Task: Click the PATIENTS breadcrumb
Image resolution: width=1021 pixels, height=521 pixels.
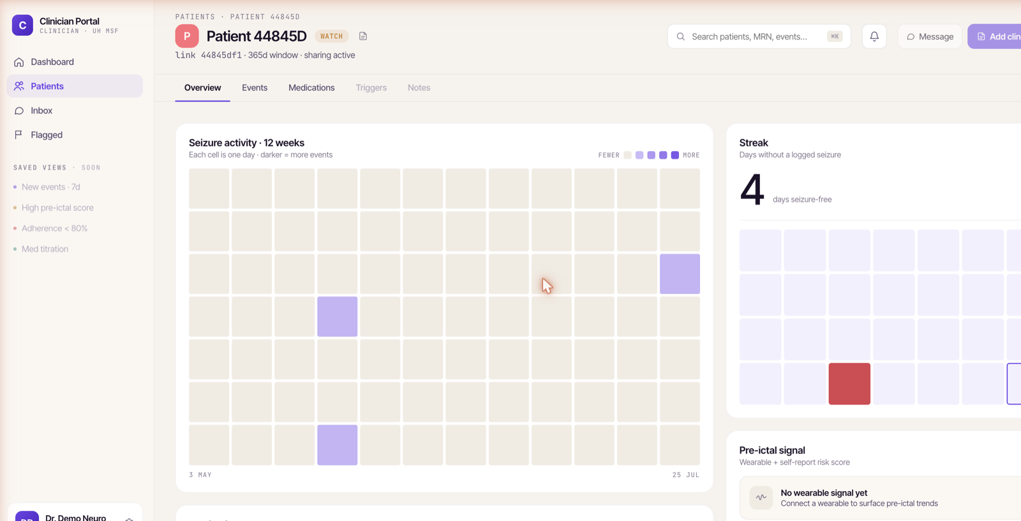Action: 195,17
